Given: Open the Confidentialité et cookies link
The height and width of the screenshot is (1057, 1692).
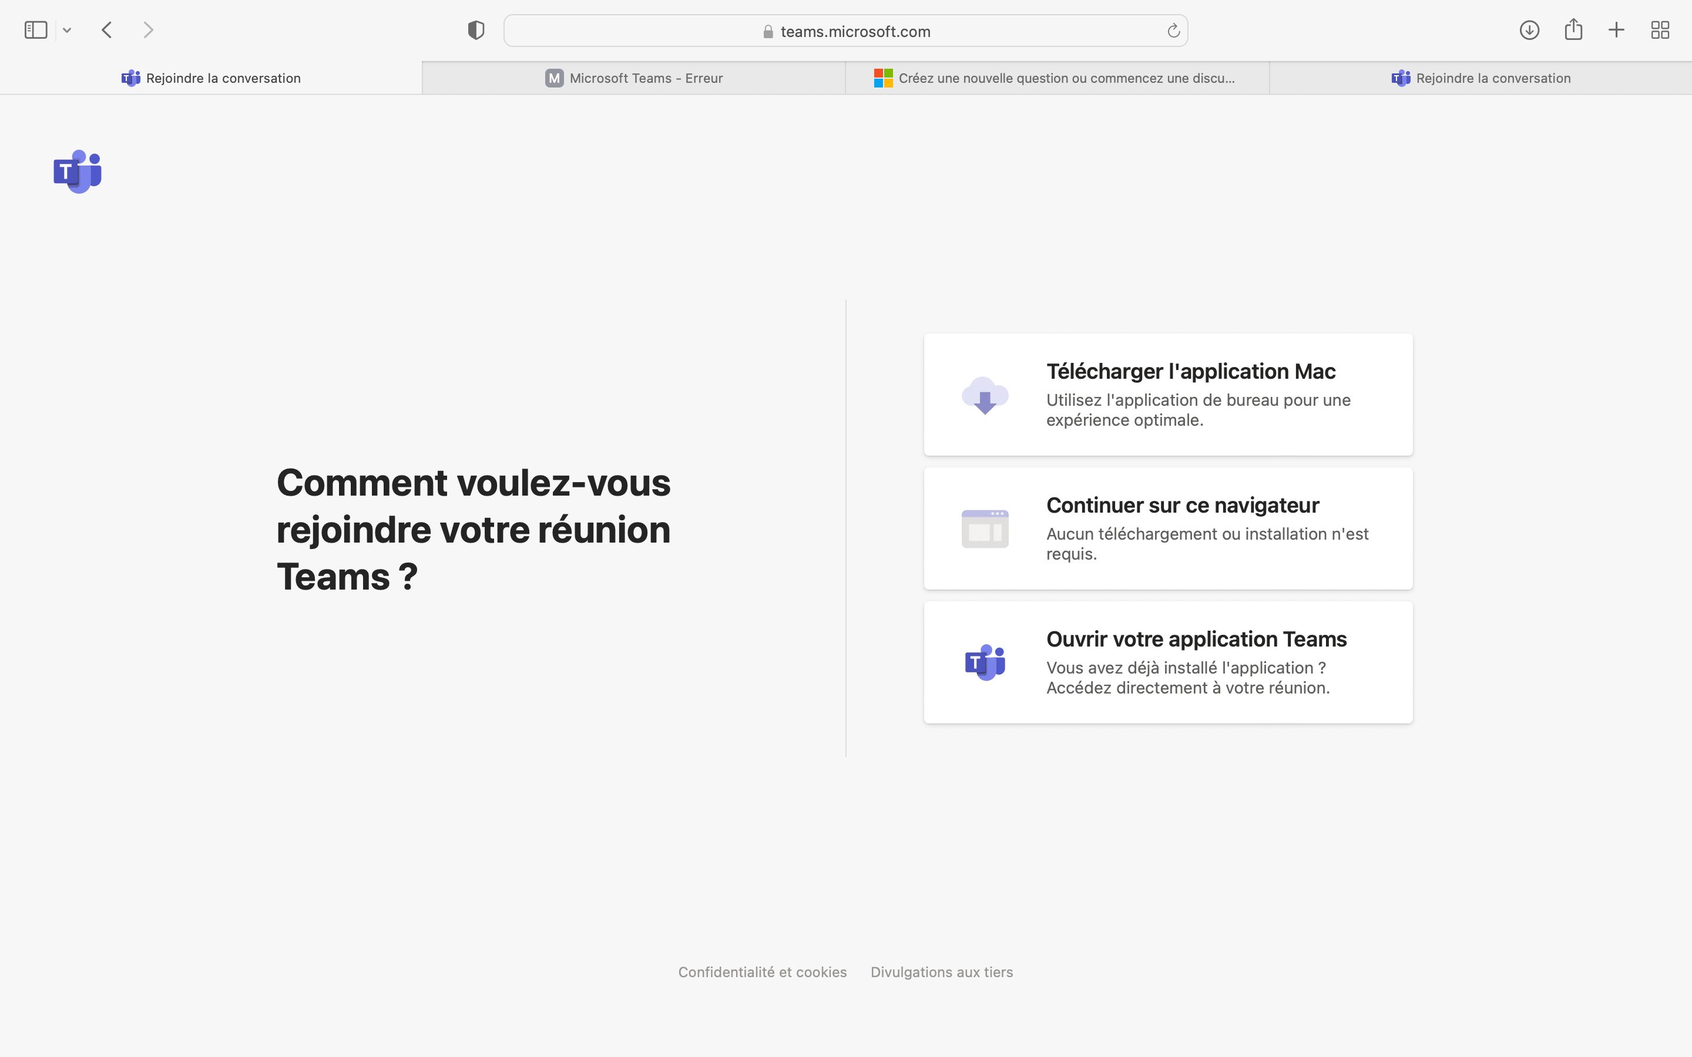Looking at the screenshot, I should tap(762, 972).
